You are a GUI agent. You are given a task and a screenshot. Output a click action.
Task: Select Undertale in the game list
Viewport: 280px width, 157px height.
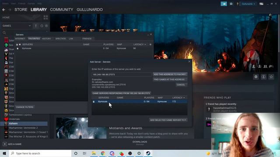pyautogui.click(x=14, y=119)
